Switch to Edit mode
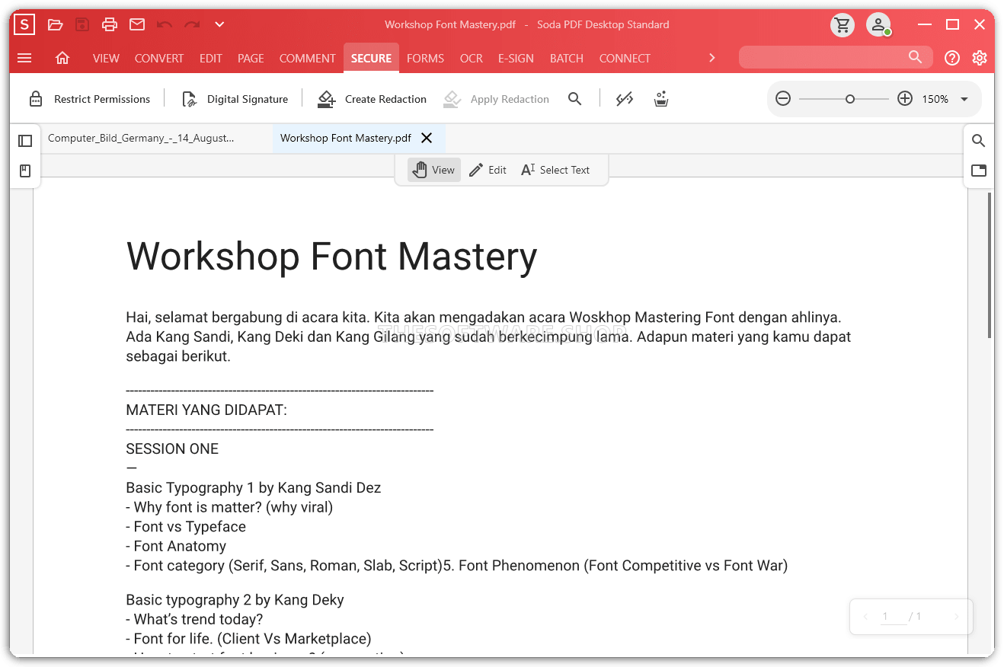Viewport: 1004px width, 667px height. point(488,170)
